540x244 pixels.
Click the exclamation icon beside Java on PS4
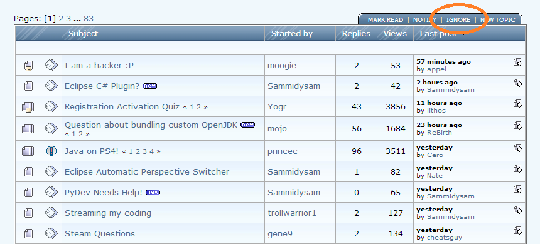point(51,151)
